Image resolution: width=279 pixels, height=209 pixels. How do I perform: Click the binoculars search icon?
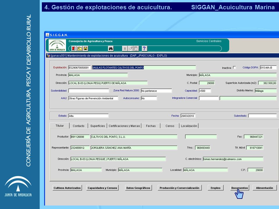tap(111, 48)
